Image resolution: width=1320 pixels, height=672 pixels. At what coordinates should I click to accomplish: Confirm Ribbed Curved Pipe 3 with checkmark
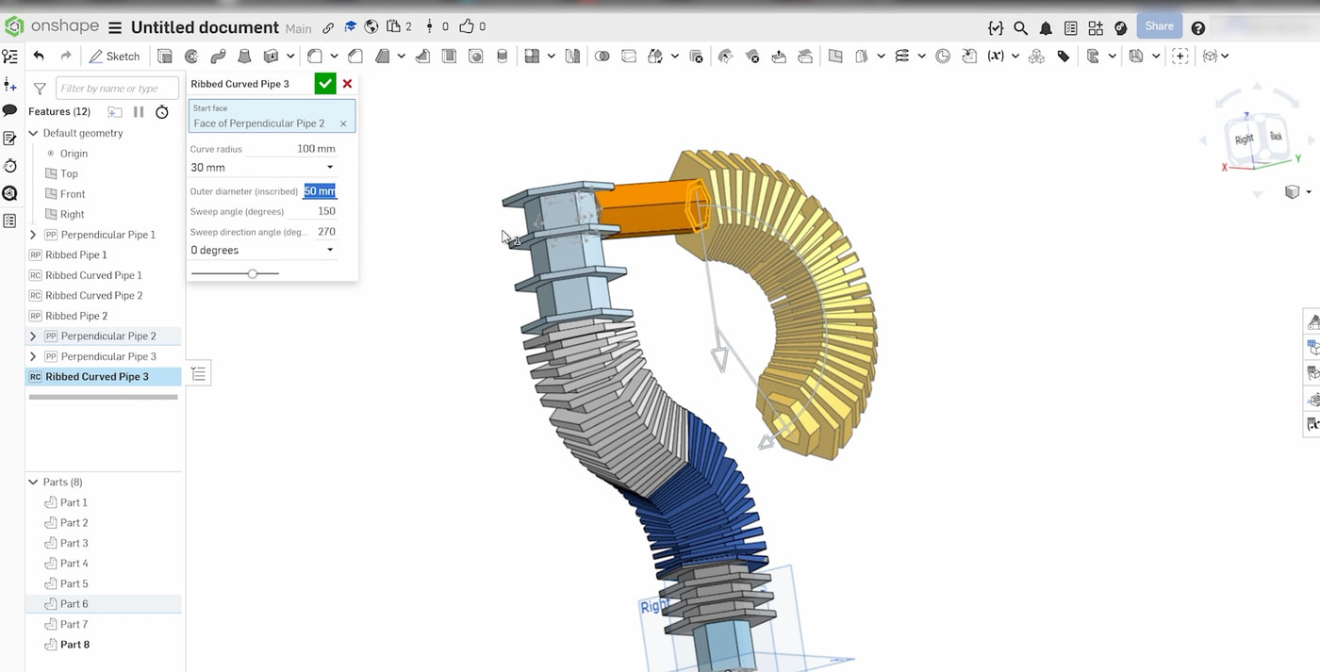pos(325,84)
